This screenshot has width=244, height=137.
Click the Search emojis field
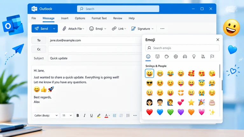tap(182, 48)
